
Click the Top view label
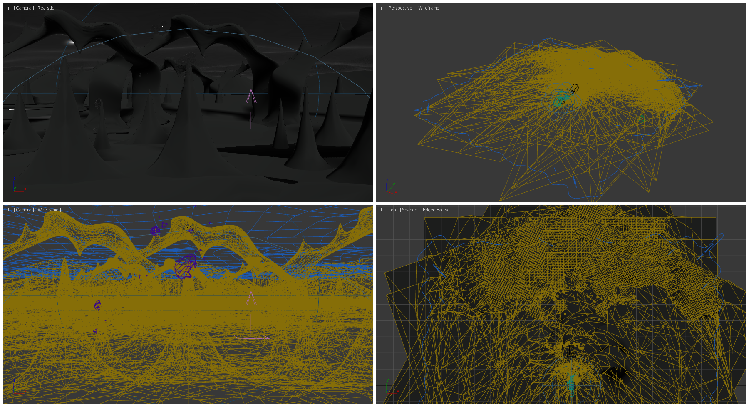coord(392,210)
